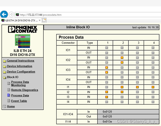Click I1 IN channel 2 active indicator

pos(122,87)
